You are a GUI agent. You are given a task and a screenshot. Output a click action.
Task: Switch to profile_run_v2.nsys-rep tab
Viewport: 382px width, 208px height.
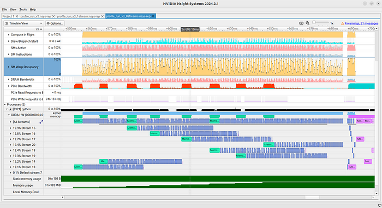pyautogui.click(x=35, y=16)
